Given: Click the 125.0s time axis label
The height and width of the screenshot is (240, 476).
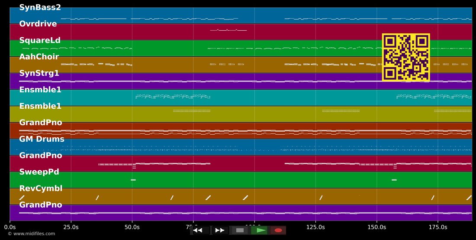Looking at the screenshot, I should (315, 227).
